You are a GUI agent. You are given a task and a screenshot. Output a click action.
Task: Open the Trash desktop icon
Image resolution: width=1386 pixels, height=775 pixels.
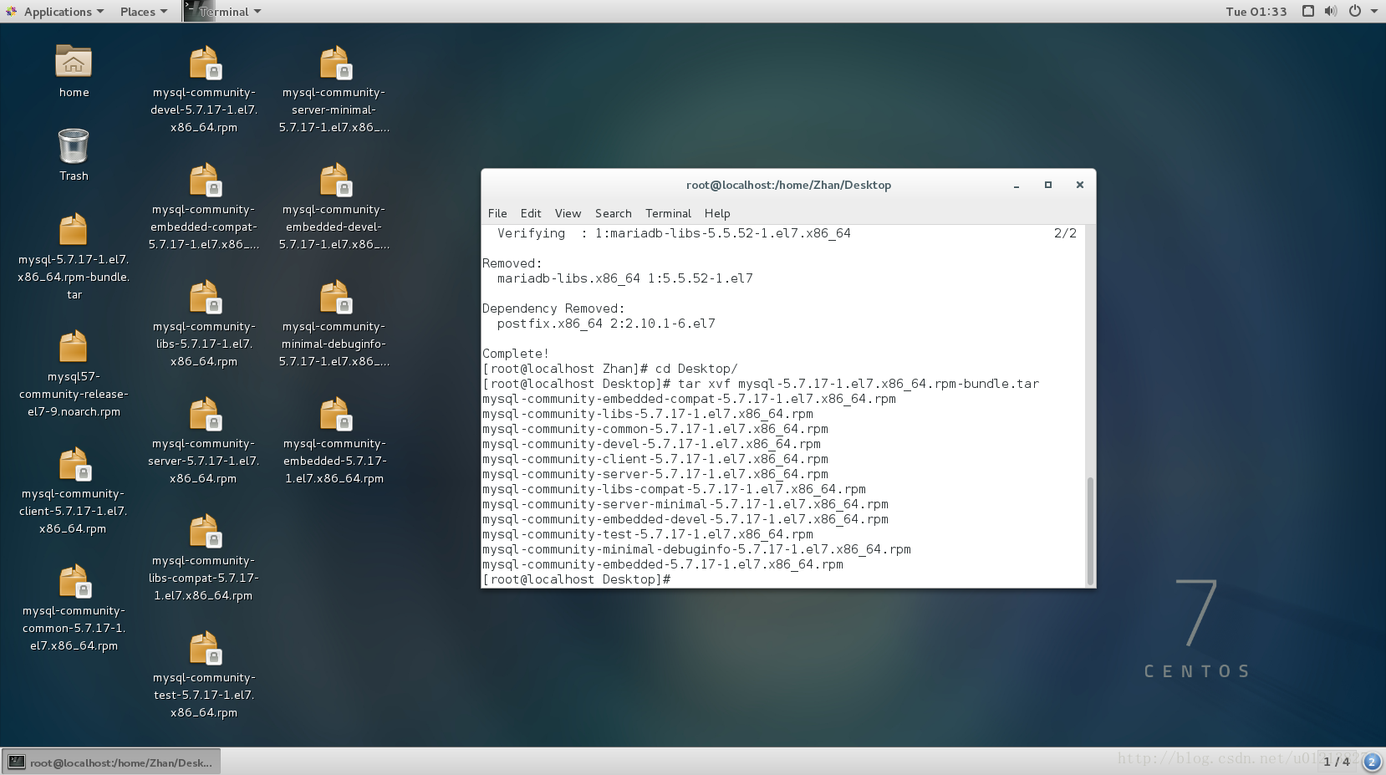tap(74, 145)
